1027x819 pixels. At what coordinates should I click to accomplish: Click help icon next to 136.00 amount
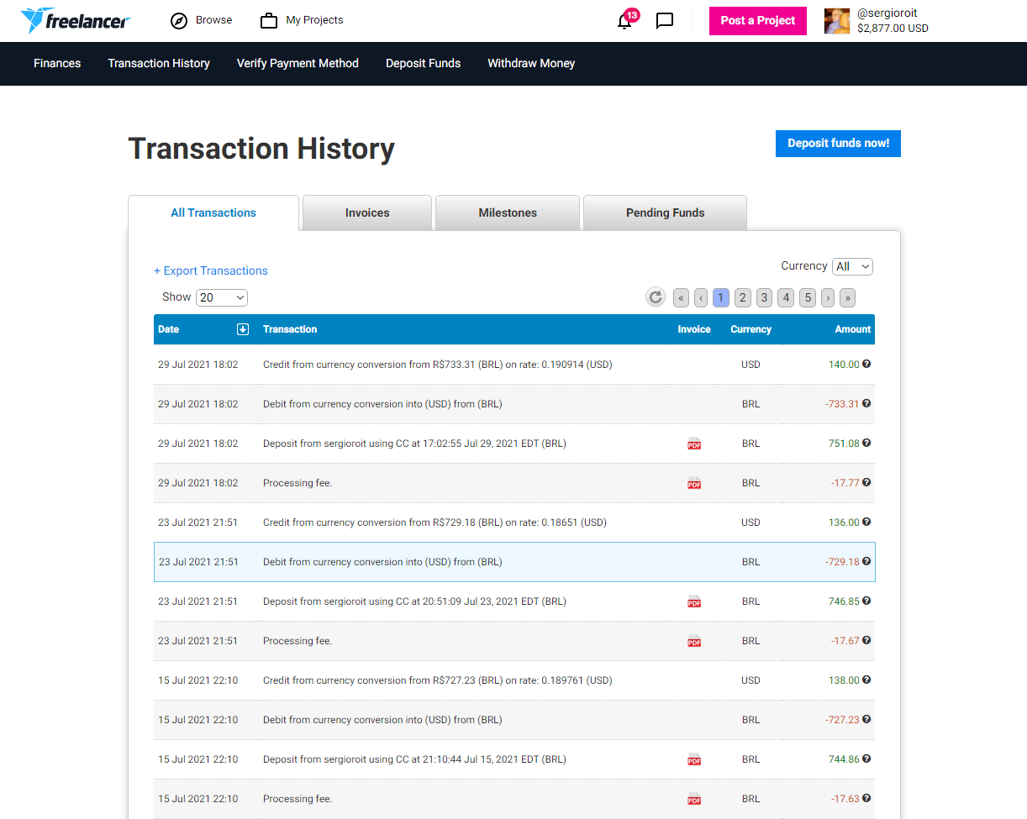866,522
